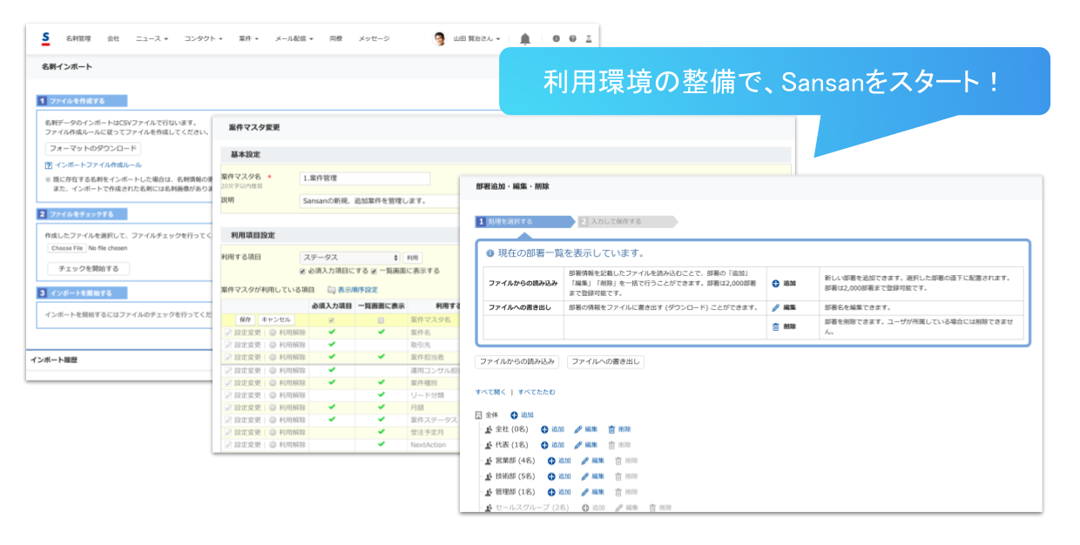
Task: Click the キャンセル button in the table
Action: [275, 320]
